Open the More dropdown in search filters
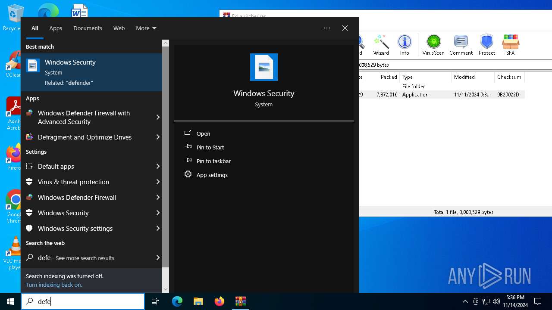 tap(146, 28)
